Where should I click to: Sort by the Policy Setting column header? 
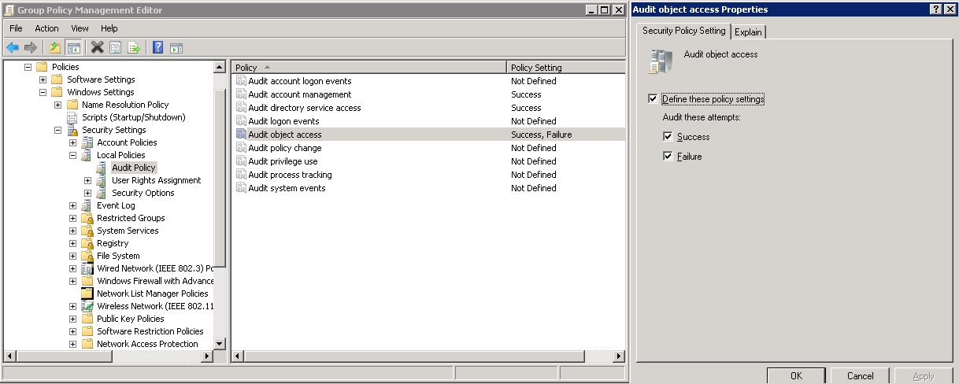pyautogui.click(x=566, y=68)
